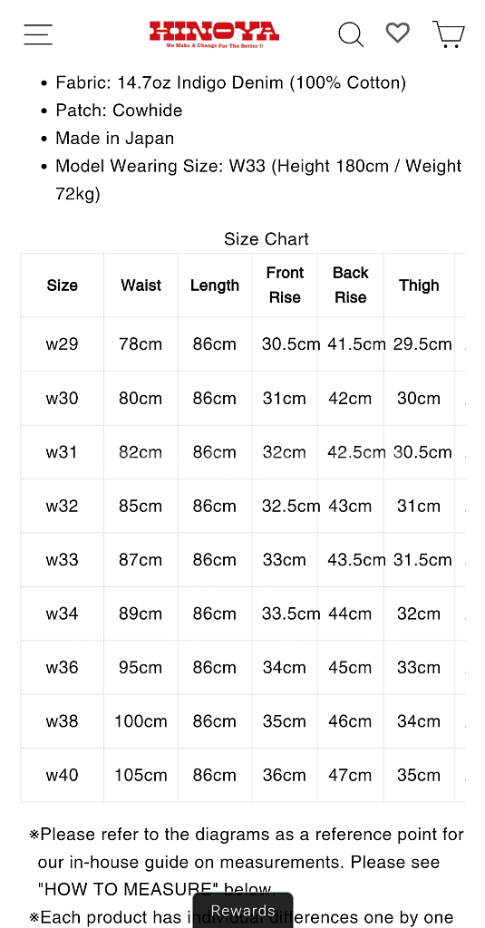Click the Length column header
Screen dimensions: 485x928
(214, 285)
